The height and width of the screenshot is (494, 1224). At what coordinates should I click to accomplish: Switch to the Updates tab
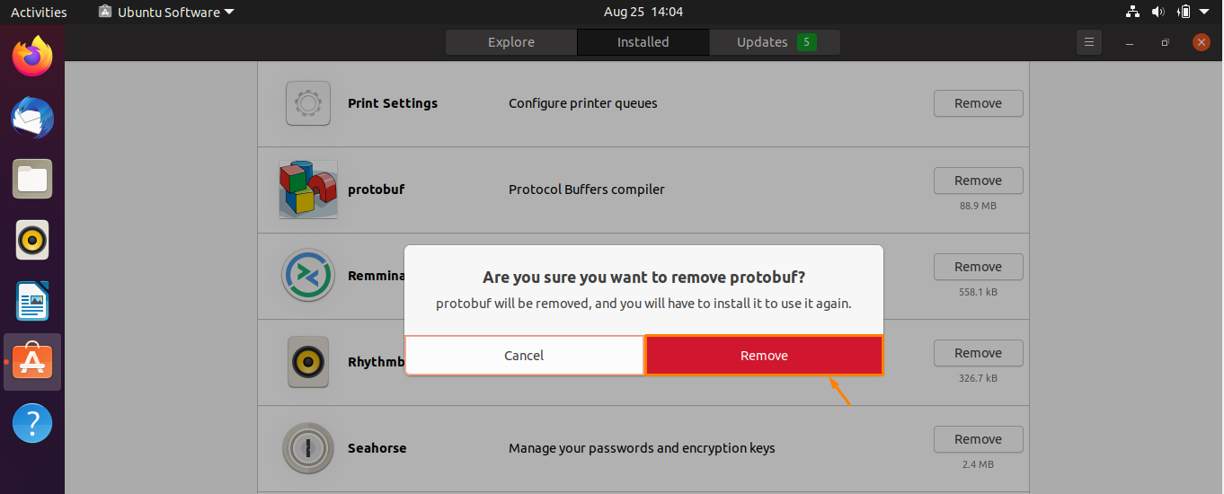tap(776, 42)
